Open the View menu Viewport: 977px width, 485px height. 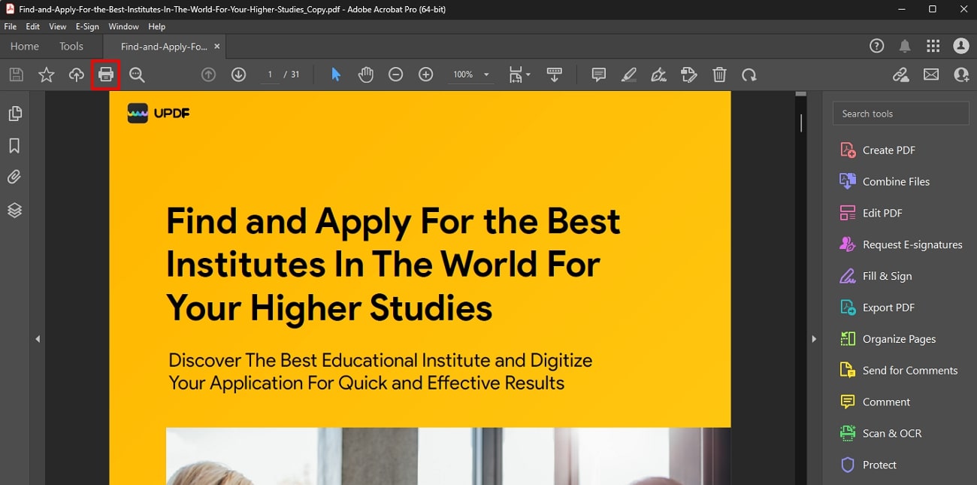pyautogui.click(x=58, y=26)
